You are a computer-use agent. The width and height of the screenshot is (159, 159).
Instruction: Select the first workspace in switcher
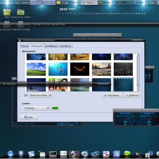[x=33, y=2]
